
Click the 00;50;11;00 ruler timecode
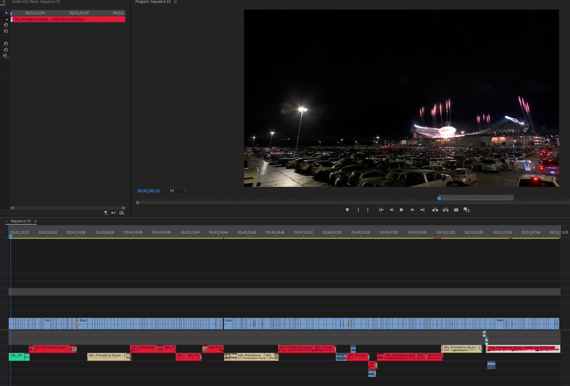click(x=446, y=232)
